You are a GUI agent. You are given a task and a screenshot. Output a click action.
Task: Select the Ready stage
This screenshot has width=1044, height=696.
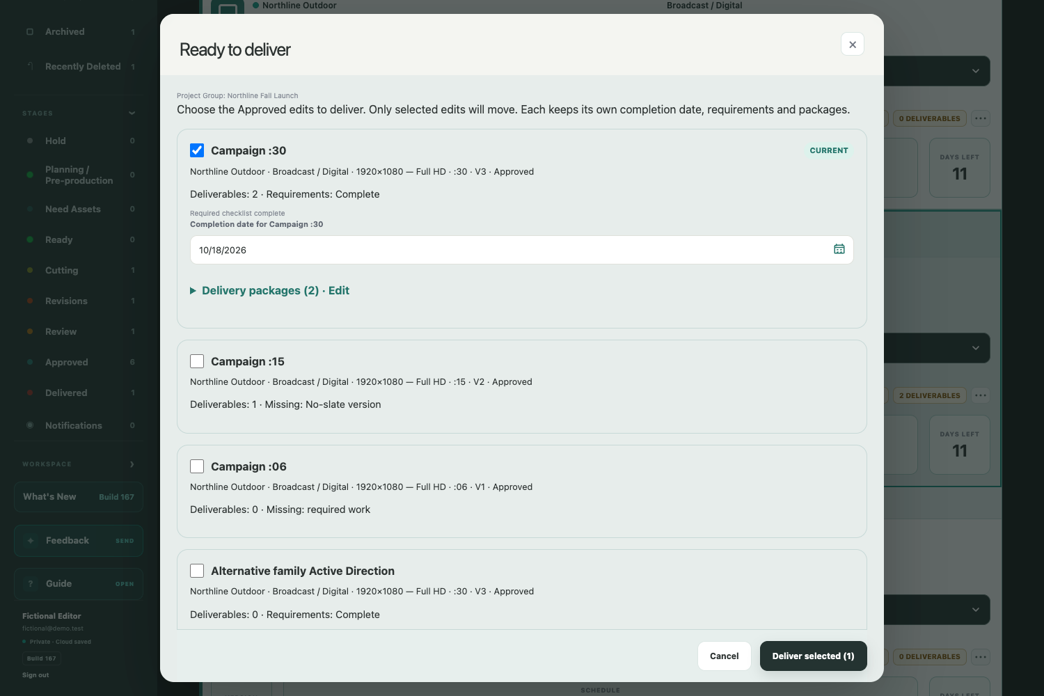click(79, 239)
